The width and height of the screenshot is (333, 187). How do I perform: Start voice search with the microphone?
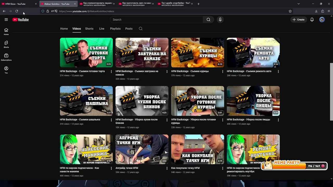tap(220, 19)
